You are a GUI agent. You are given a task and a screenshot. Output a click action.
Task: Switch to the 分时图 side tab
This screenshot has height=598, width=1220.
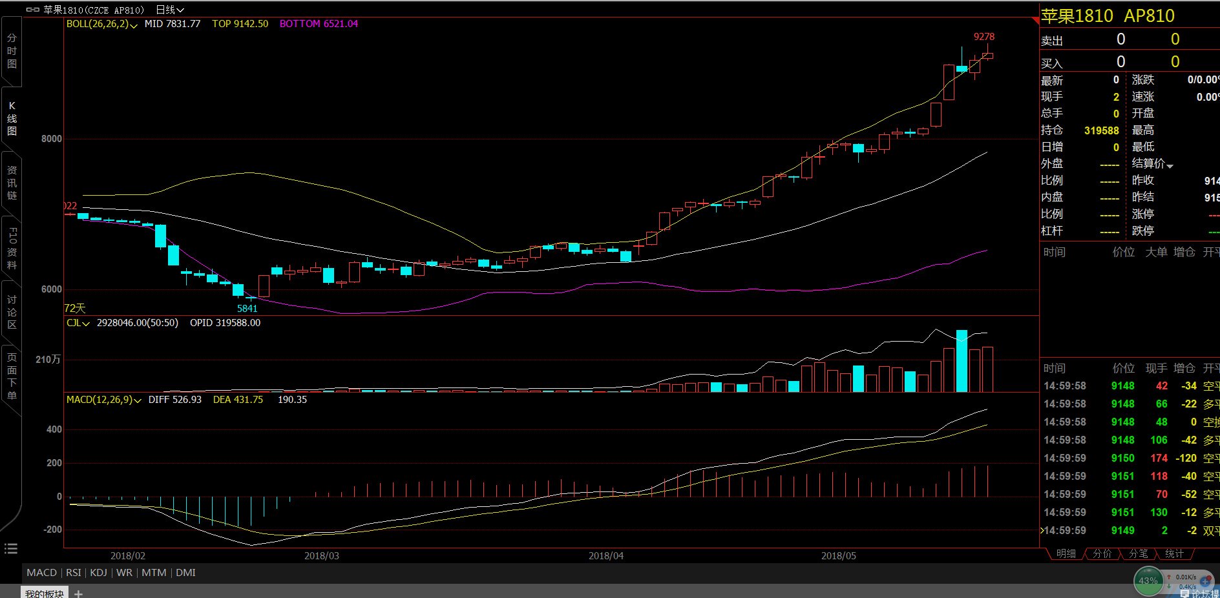[12, 51]
